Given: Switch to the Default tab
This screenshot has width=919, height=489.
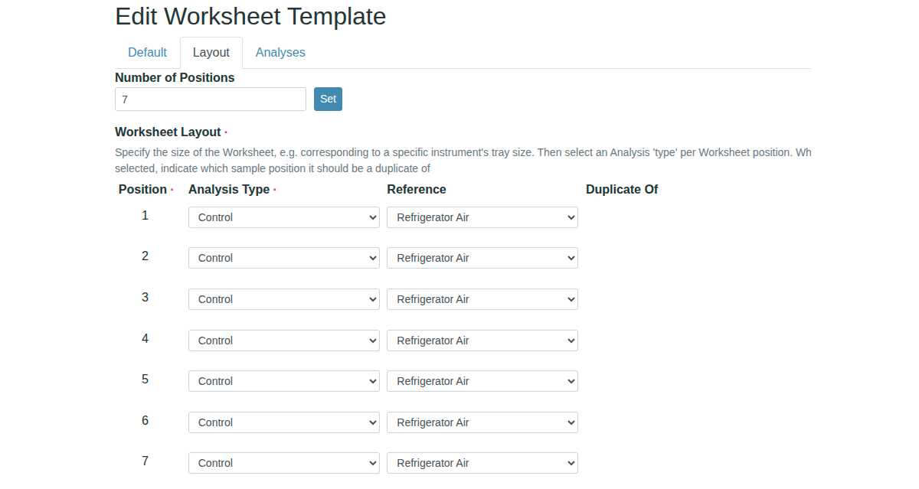Looking at the screenshot, I should pyautogui.click(x=147, y=53).
